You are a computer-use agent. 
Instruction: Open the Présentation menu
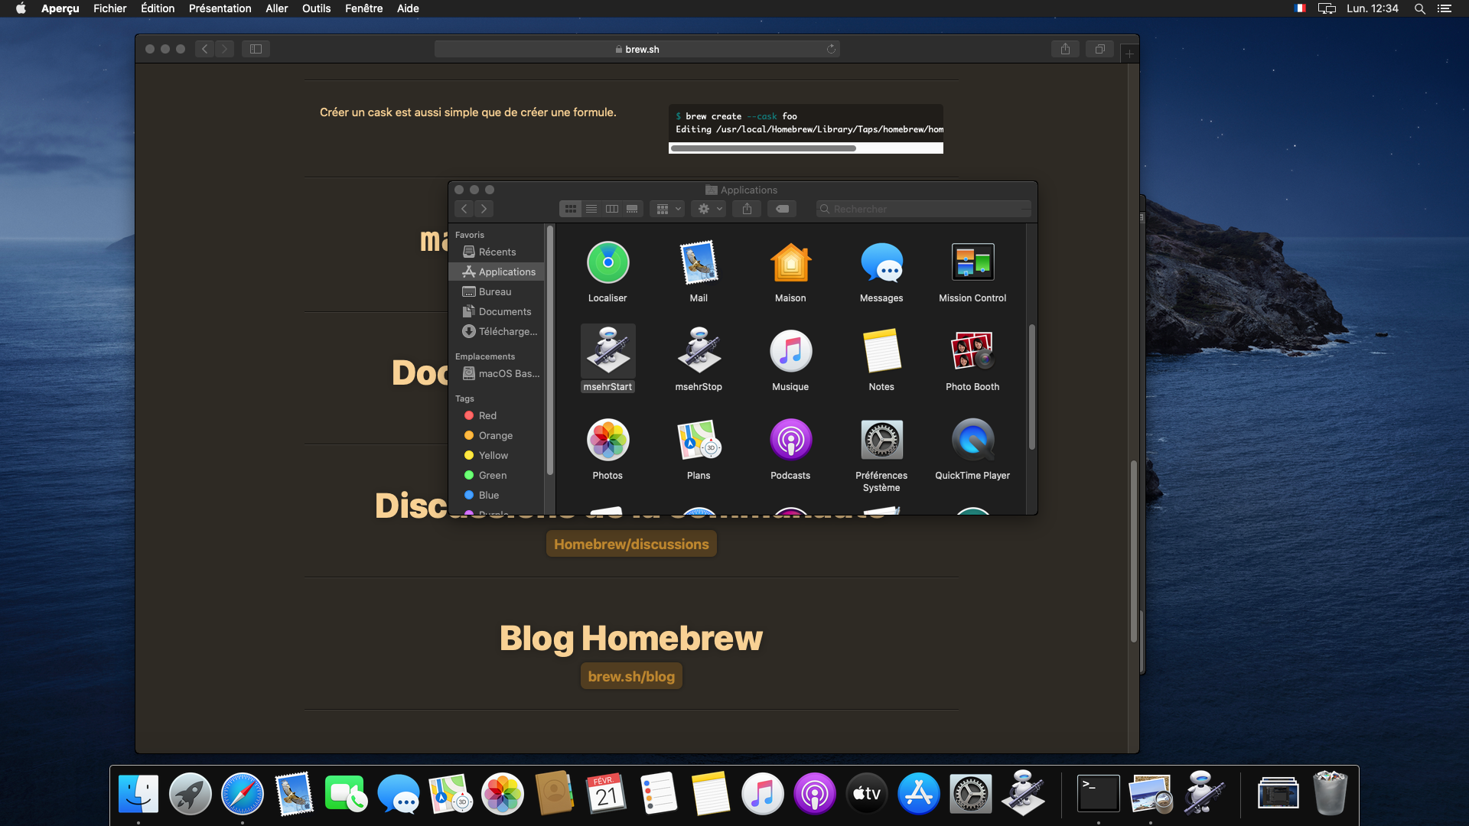(x=220, y=8)
